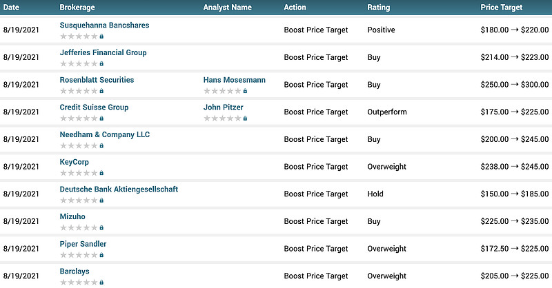
Task: Sort by the Price Target column header
Action: [x=502, y=8]
